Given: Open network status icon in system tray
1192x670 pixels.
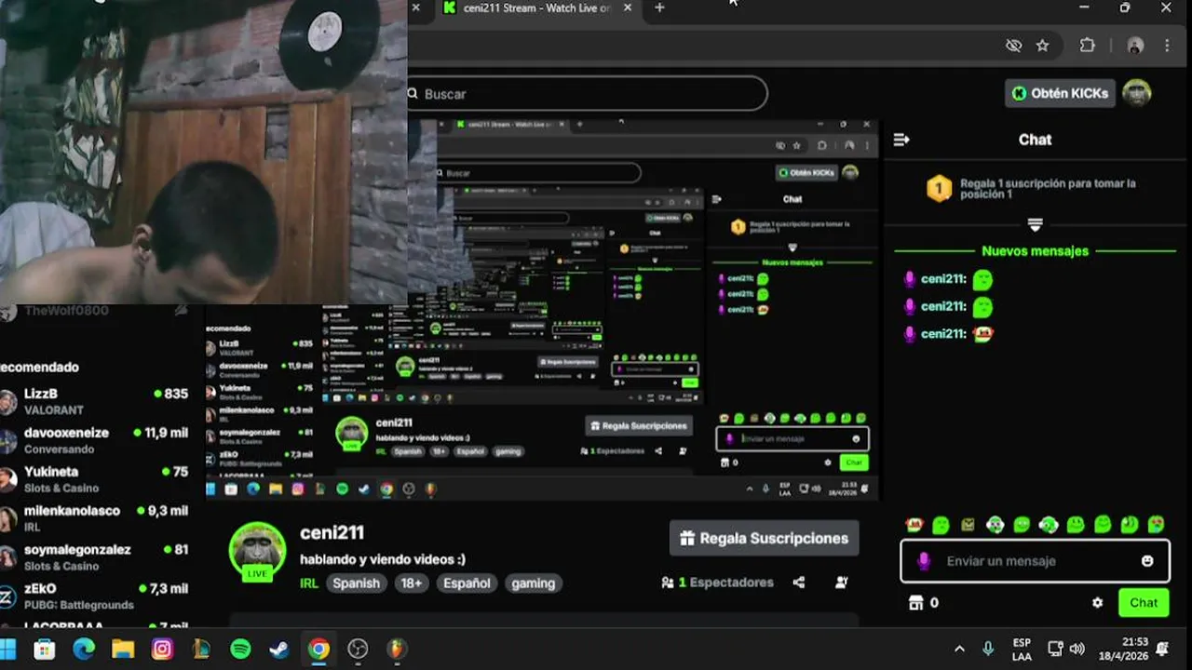Looking at the screenshot, I should pos(1055,649).
